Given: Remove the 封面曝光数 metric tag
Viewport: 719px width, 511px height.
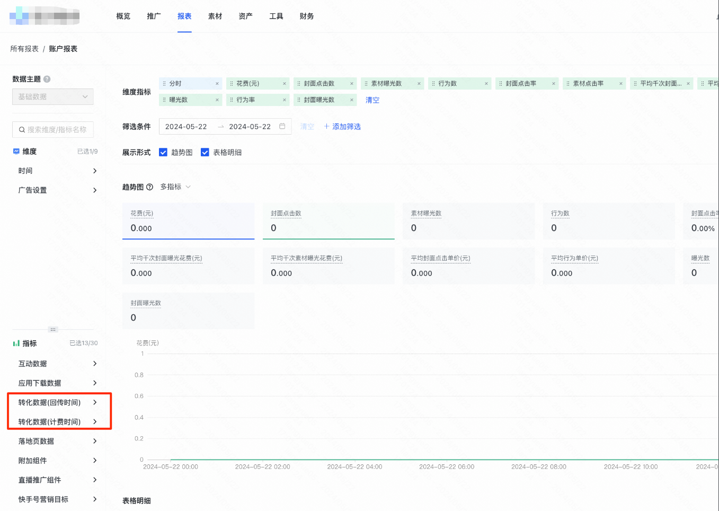Looking at the screenshot, I should coord(351,100).
